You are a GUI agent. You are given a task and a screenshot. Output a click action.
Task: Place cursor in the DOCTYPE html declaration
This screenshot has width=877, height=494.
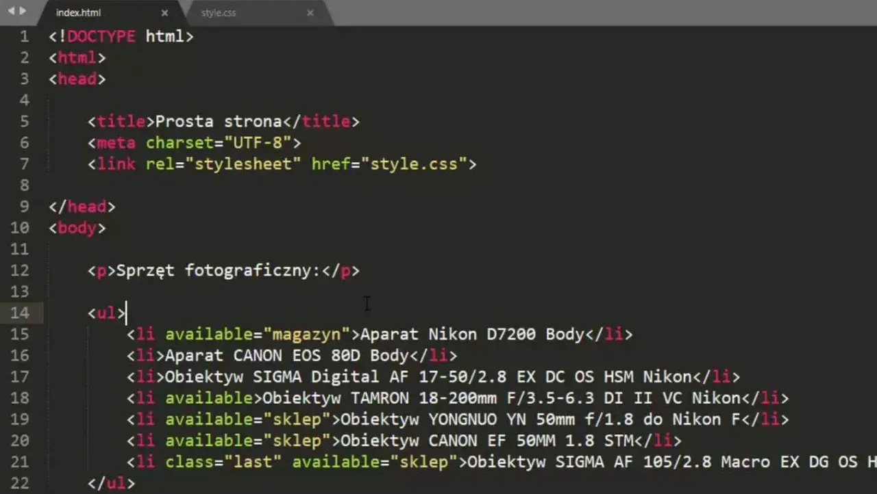point(121,36)
